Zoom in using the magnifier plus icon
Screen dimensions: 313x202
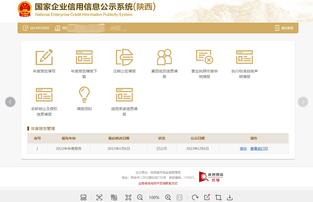click(168, 197)
